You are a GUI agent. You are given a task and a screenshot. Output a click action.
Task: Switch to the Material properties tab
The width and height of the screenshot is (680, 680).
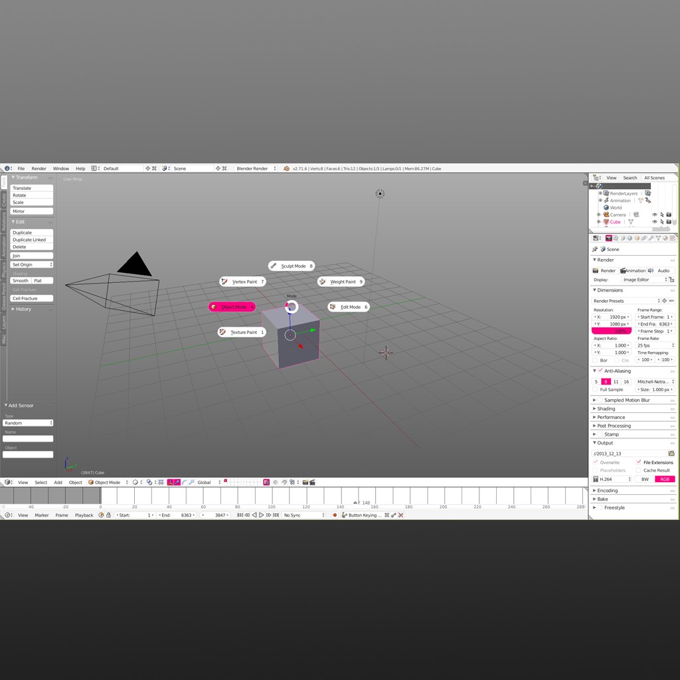(665, 238)
